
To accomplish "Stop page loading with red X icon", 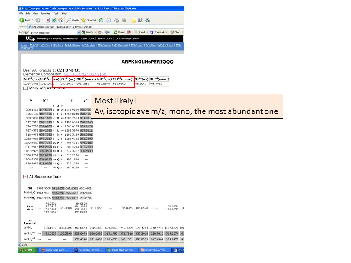I will [x=48, y=20].
